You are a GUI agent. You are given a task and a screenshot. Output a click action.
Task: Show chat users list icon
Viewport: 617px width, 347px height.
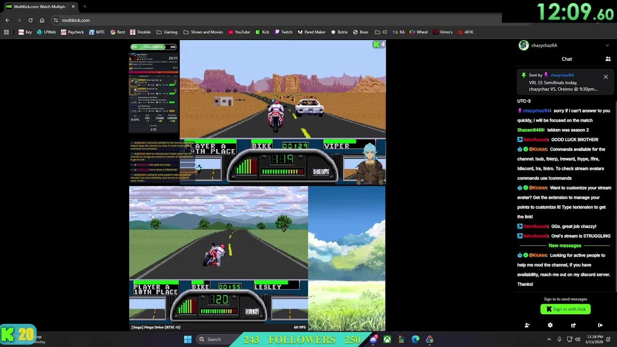click(x=608, y=59)
